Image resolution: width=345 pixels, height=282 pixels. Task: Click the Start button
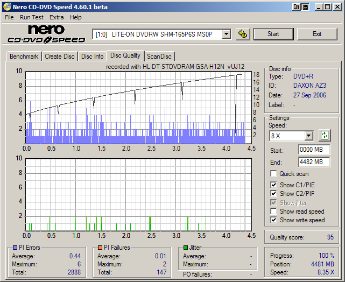tap(273, 34)
